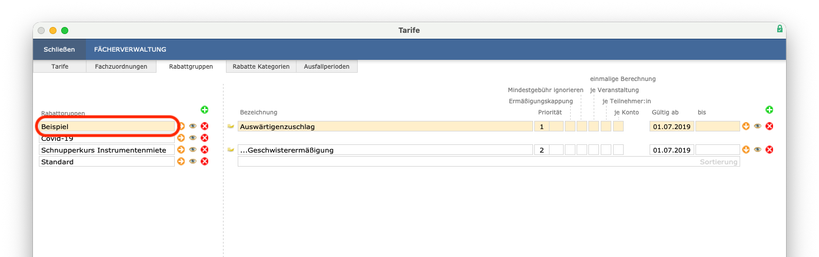Open Standard group with orange arrow
819x257 pixels.
[x=181, y=161]
